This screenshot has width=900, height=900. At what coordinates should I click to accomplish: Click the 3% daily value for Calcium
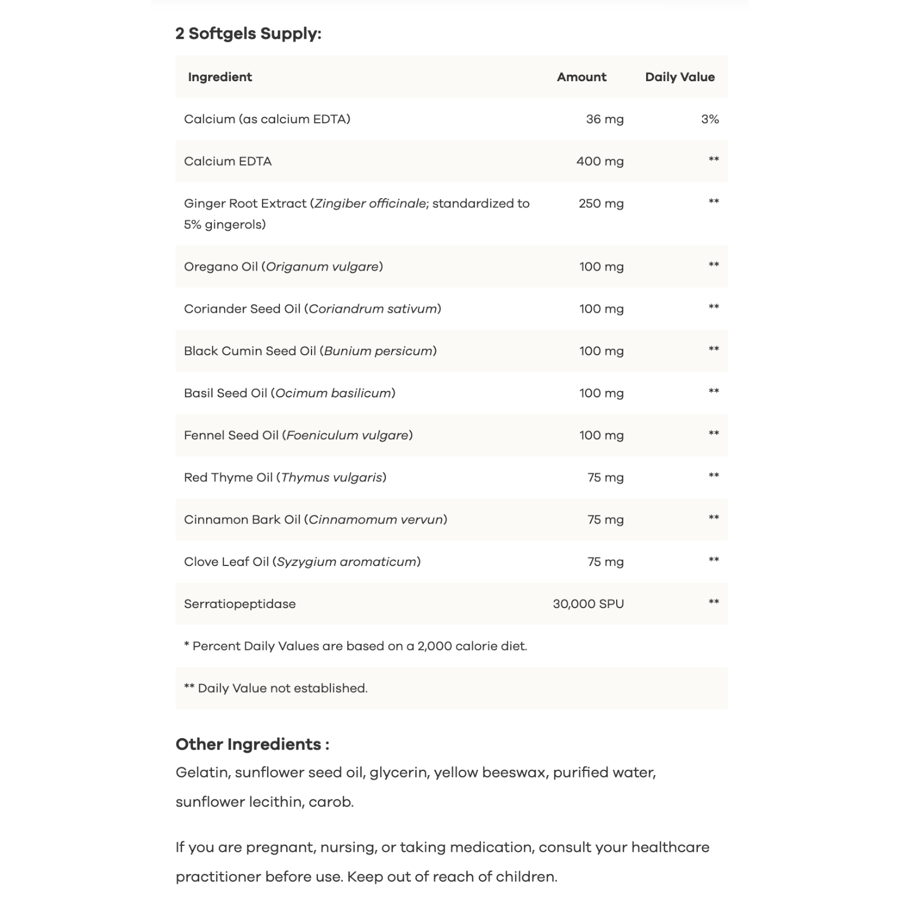[709, 119]
